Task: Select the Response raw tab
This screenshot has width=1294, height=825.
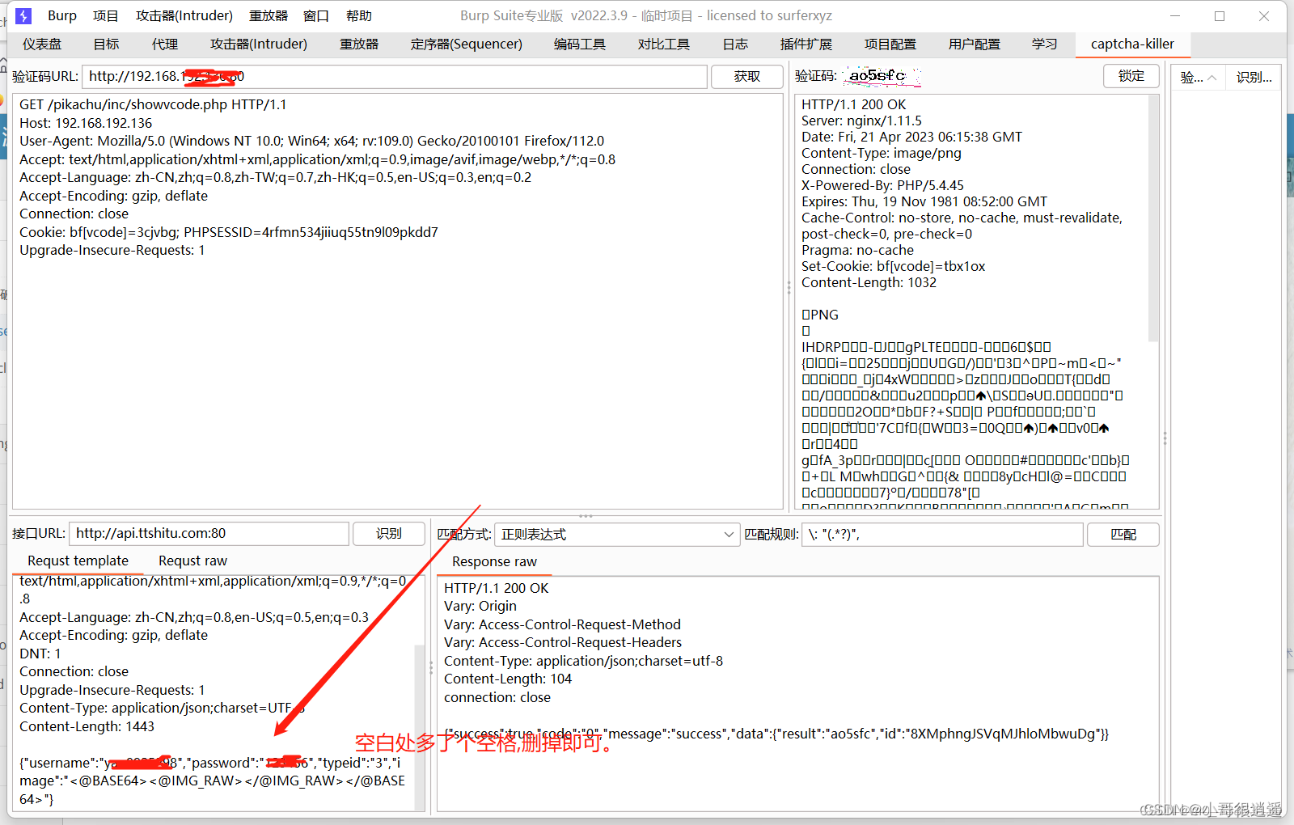Action: [494, 561]
